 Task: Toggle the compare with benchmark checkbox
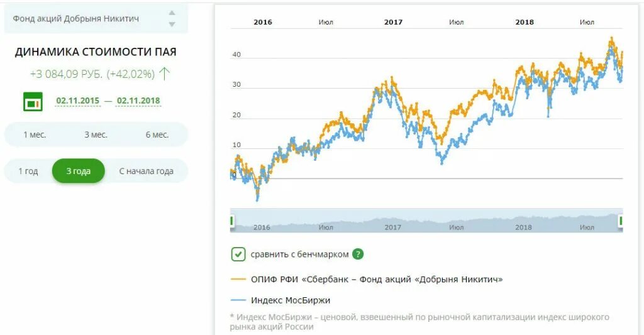tap(238, 255)
